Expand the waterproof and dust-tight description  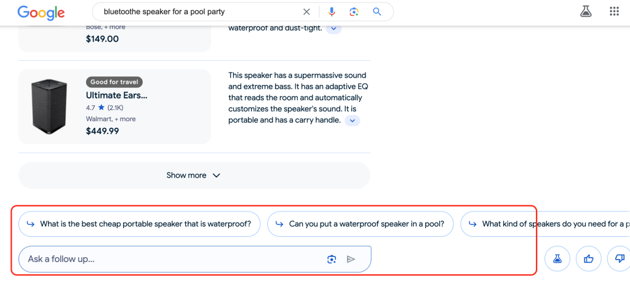(x=333, y=28)
